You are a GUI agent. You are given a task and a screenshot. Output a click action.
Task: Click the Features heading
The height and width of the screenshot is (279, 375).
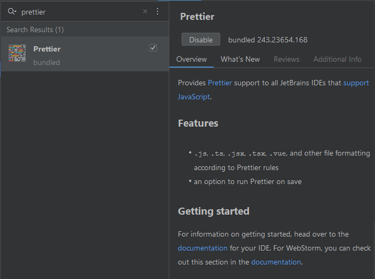coord(198,123)
